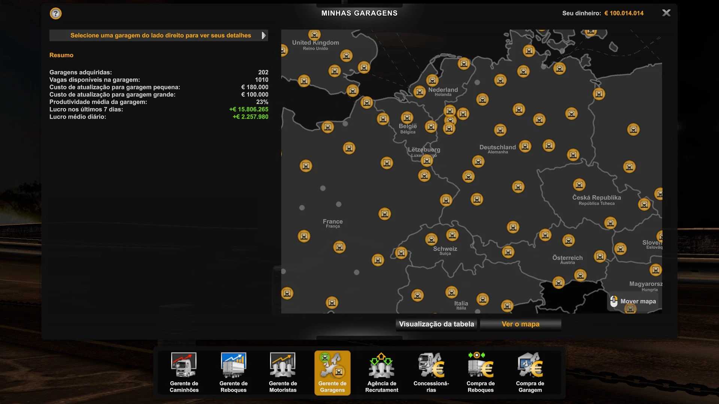Select garage marker above United Kingdom label
The width and height of the screenshot is (719, 404).
point(314,35)
